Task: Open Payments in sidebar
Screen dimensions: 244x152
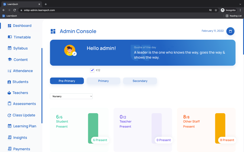Action: [22, 149]
